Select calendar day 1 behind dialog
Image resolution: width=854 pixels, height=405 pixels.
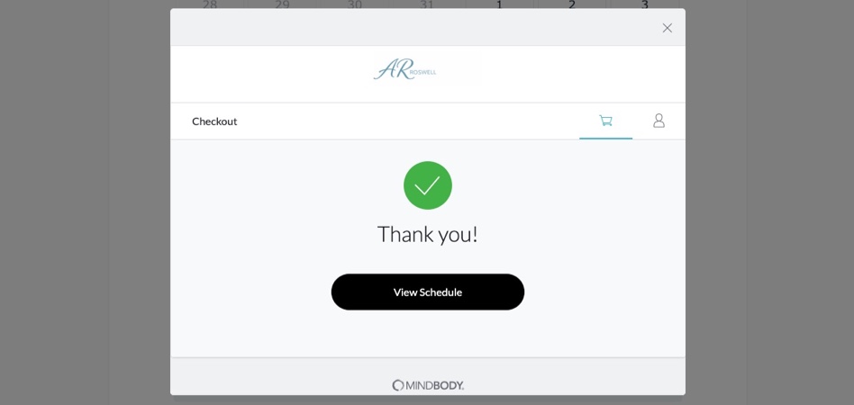click(499, 4)
